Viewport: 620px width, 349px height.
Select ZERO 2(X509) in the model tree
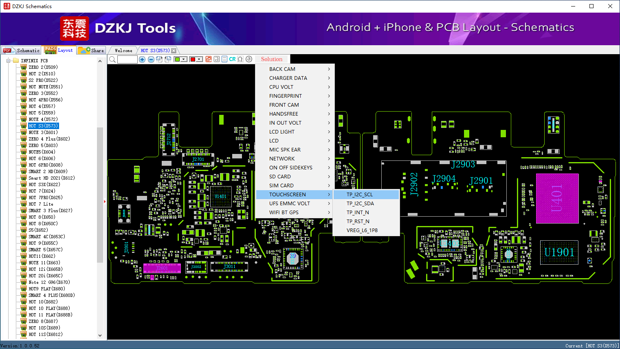coord(43,67)
